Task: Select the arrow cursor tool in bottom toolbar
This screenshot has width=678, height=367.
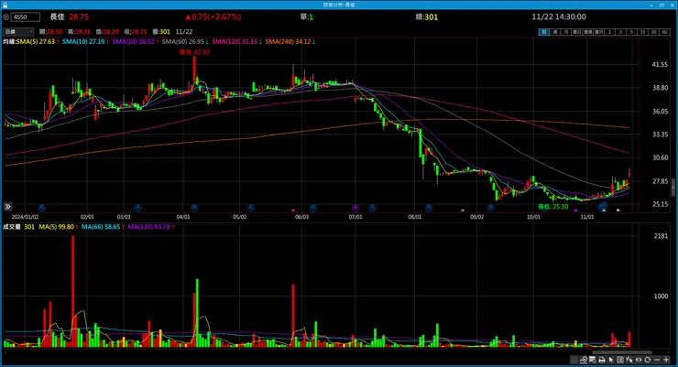Action: pyautogui.click(x=610, y=360)
